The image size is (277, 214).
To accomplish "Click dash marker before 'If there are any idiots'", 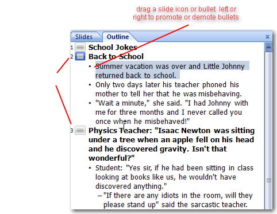I will pos(99,196).
